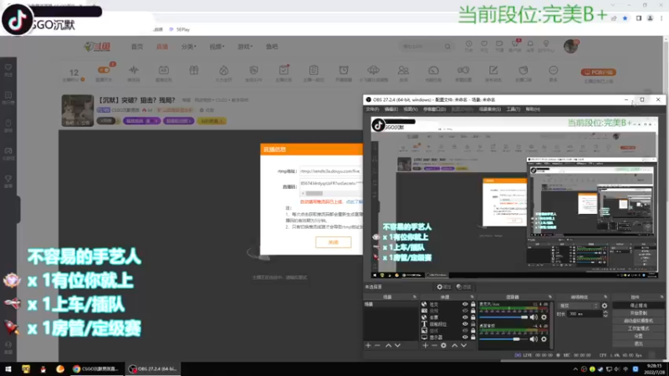The image size is (669, 376).
Task: Open the alarm clock reminder icon in streamer toolbar
Action: pyautogui.click(x=344, y=72)
